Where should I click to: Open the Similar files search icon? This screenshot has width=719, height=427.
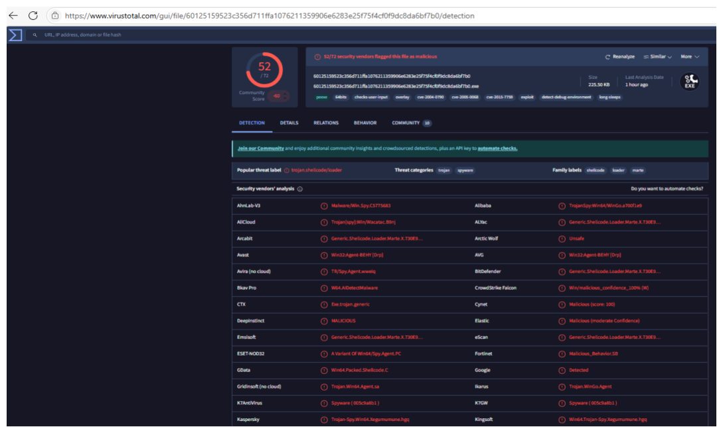(x=645, y=56)
